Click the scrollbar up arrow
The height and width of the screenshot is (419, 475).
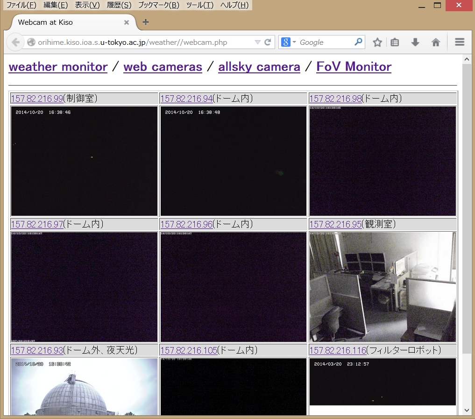click(467, 59)
